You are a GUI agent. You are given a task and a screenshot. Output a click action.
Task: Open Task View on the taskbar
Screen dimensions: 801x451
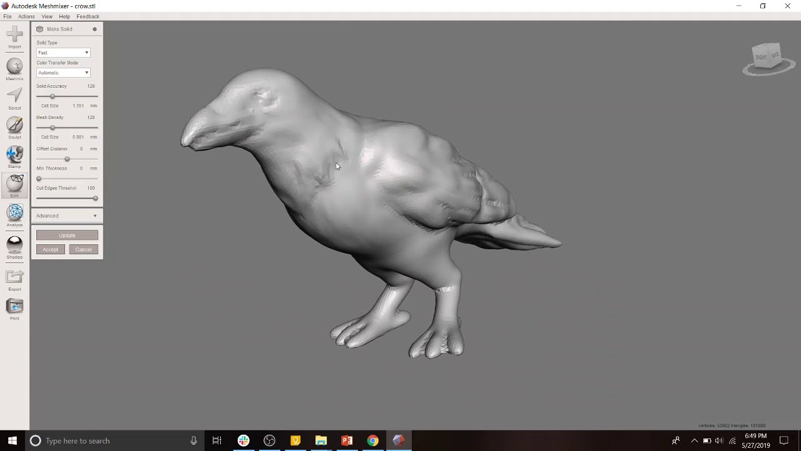point(217,441)
